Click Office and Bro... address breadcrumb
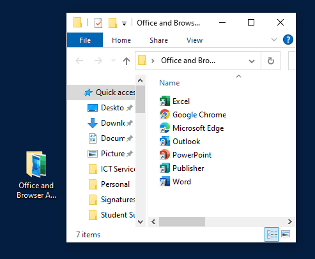Image resolution: width=315 pixels, height=259 pixels. tap(188, 61)
